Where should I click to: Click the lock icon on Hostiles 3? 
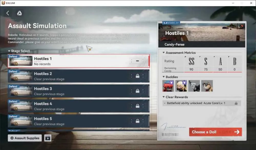click(137, 91)
